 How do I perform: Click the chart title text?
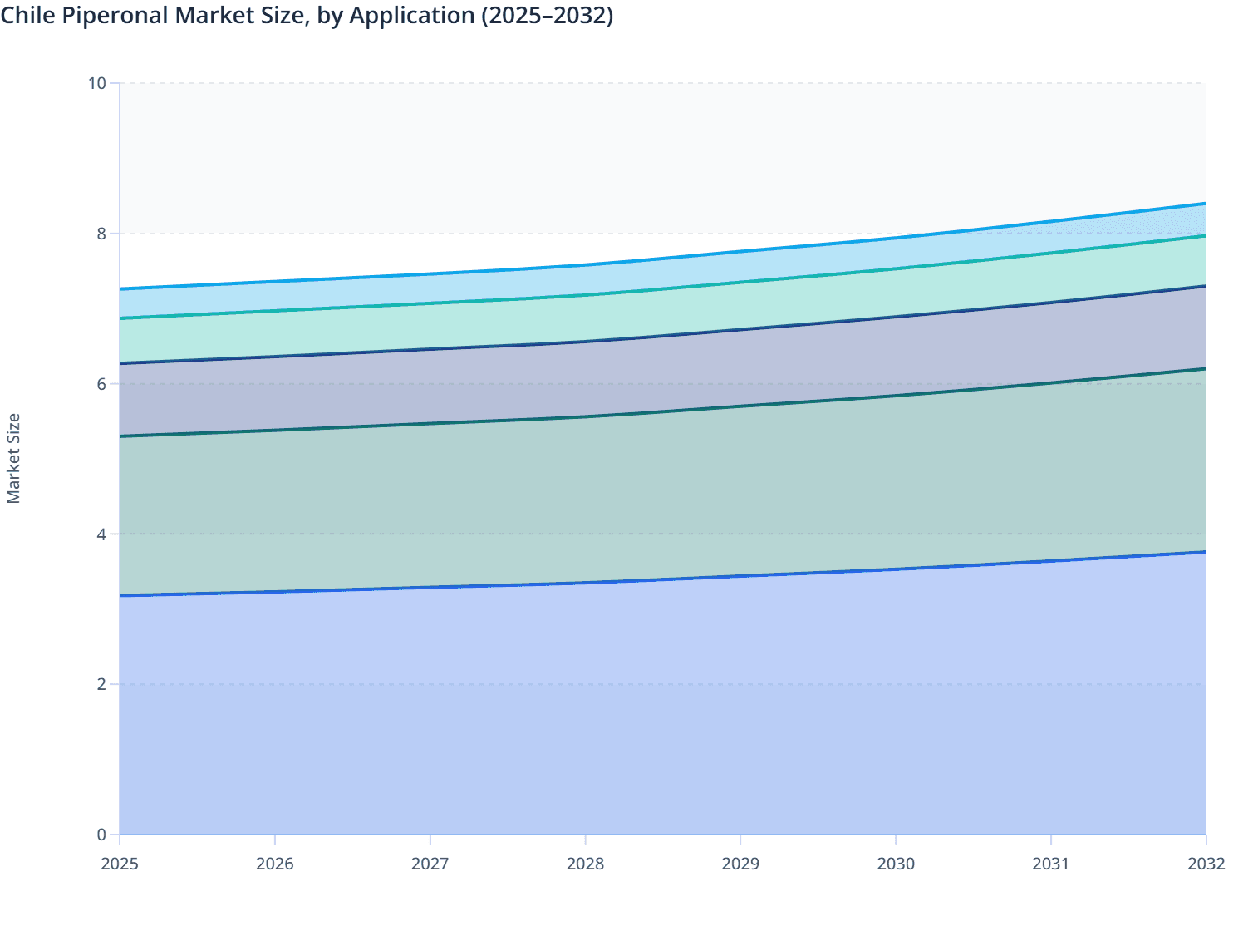click(x=307, y=16)
